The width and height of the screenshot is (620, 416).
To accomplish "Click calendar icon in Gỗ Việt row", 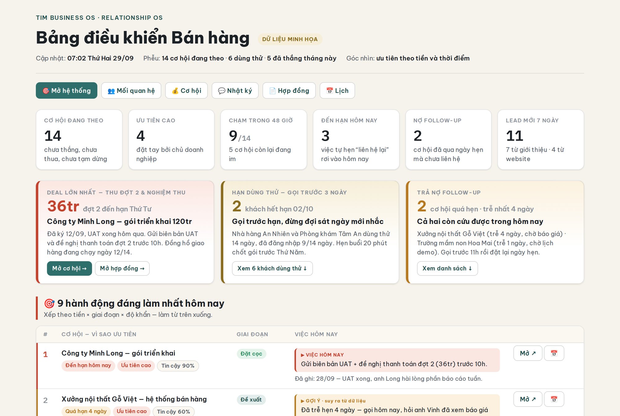I will pos(554,399).
